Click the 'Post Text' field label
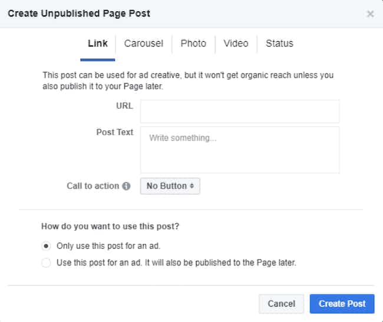The width and height of the screenshot is (383, 322). pyautogui.click(x=115, y=132)
